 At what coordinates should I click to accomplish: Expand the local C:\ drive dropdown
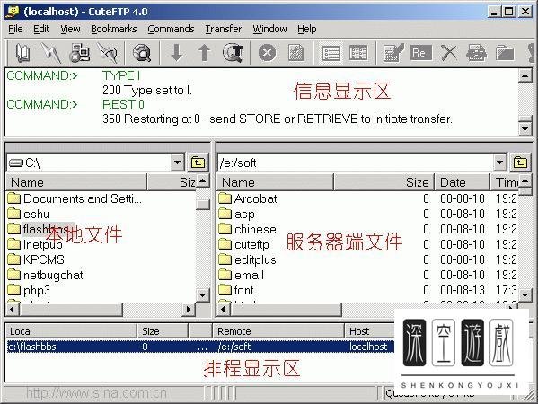click(x=178, y=162)
